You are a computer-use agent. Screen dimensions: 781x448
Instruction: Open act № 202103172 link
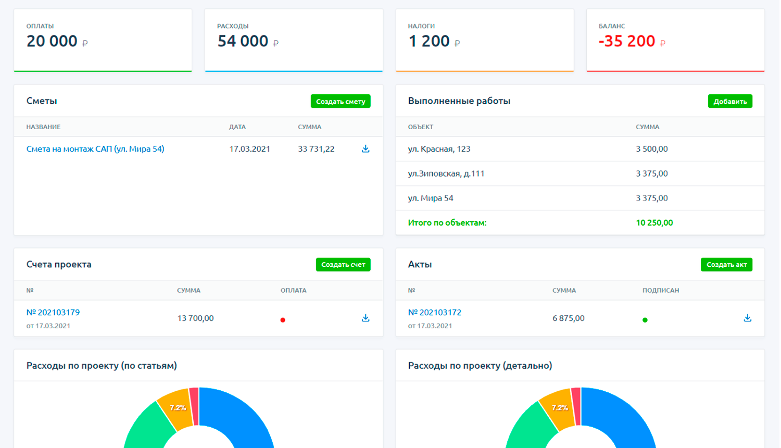pos(435,313)
